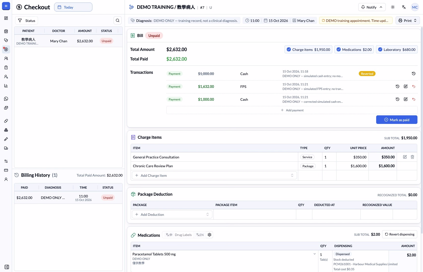This screenshot has height=272, width=423.
Task: Uncheck the Medications $2.00 checkbox
Action: tap(339, 49)
